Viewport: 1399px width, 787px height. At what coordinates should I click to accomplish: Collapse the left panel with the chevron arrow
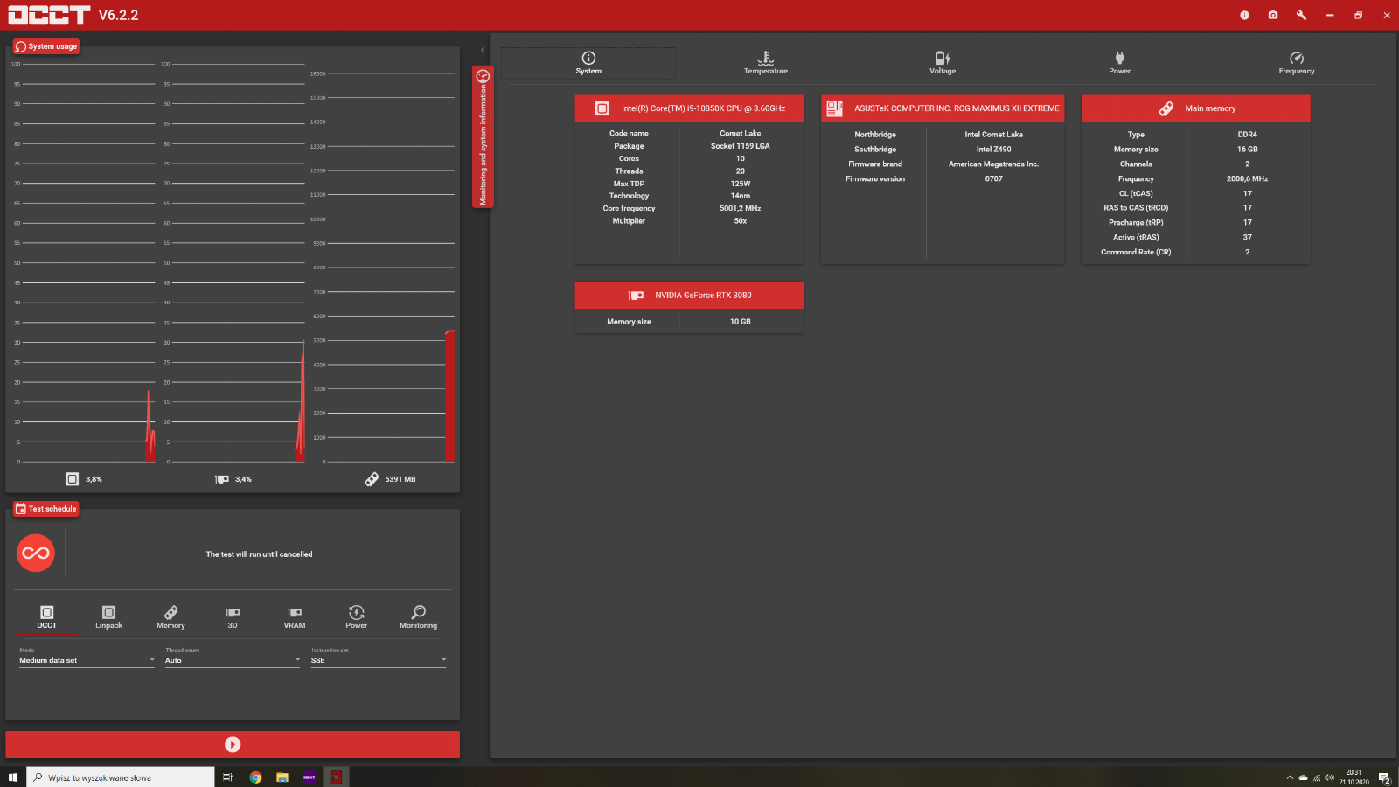(483, 50)
